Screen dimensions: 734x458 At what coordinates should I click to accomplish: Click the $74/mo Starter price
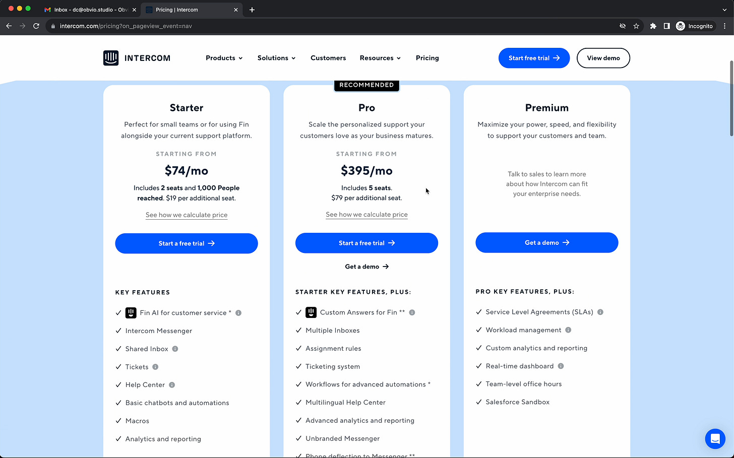click(x=187, y=171)
